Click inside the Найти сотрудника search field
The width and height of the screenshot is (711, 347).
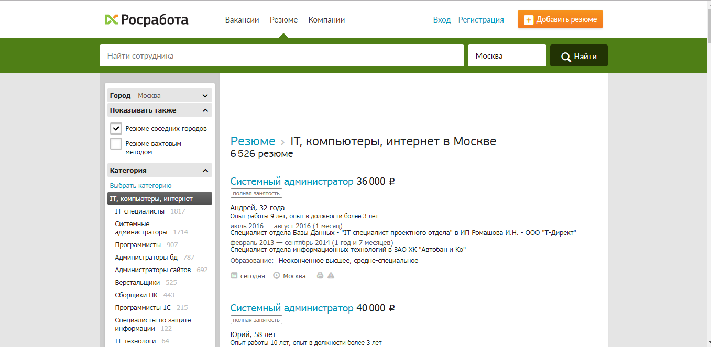[281, 55]
